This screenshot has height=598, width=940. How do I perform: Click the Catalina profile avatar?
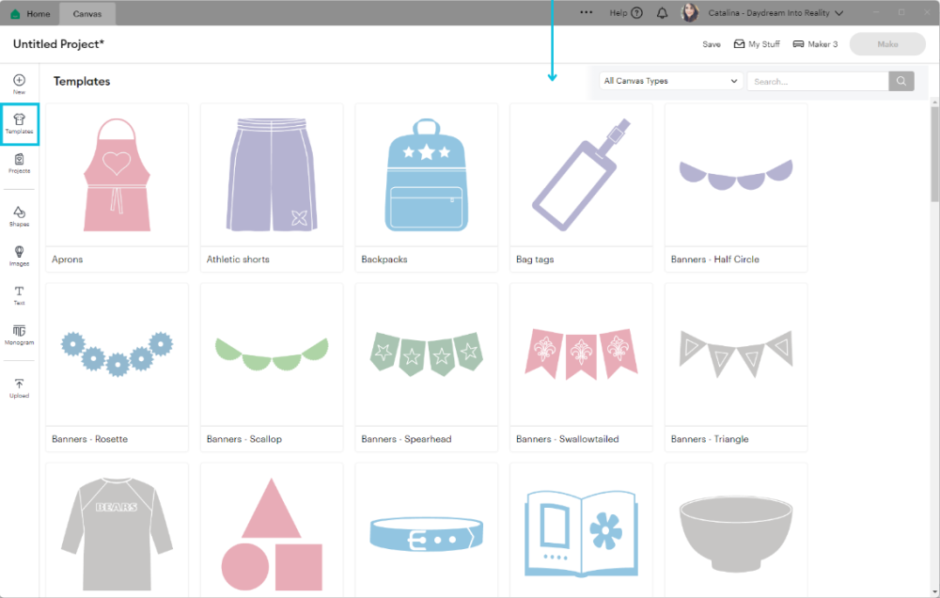pyautogui.click(x=690, y=12)
